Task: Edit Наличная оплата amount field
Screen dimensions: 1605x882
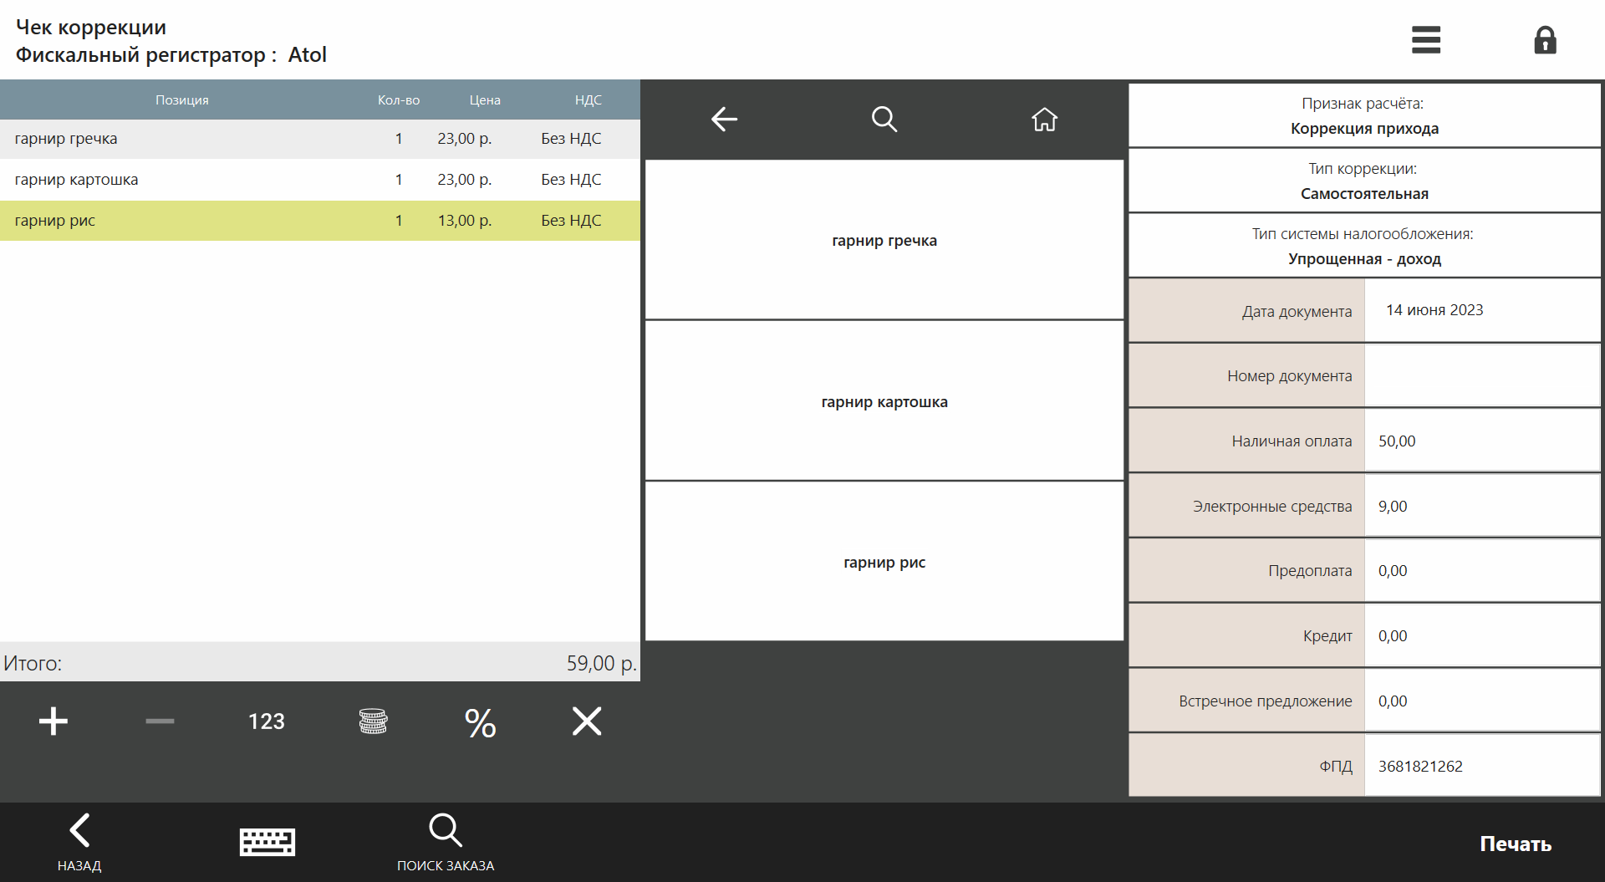Action: 1482,441
